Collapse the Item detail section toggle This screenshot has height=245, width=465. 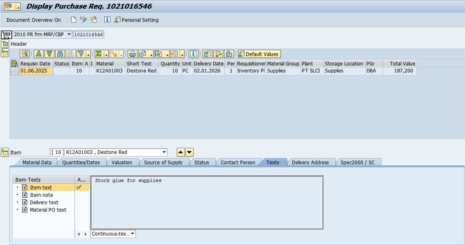pos(5,152)
